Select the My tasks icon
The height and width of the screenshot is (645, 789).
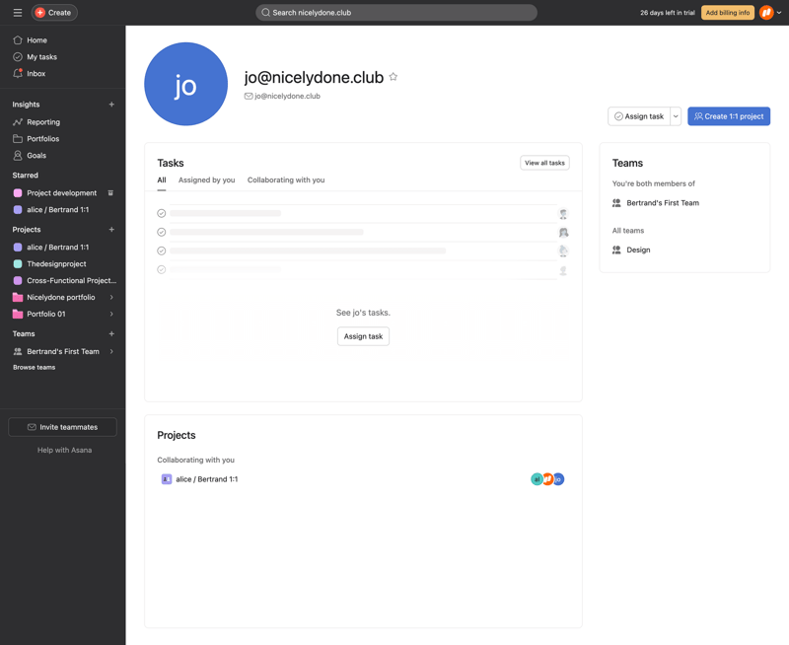point(18,56)
